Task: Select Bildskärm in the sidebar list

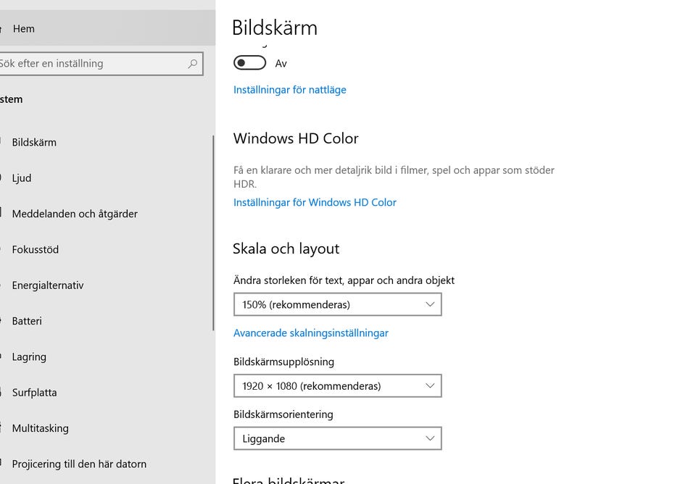Action: (107, 143)
